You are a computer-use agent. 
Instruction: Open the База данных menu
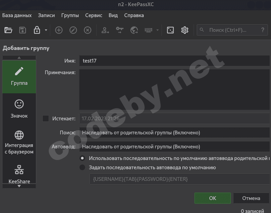pos(17,15)
